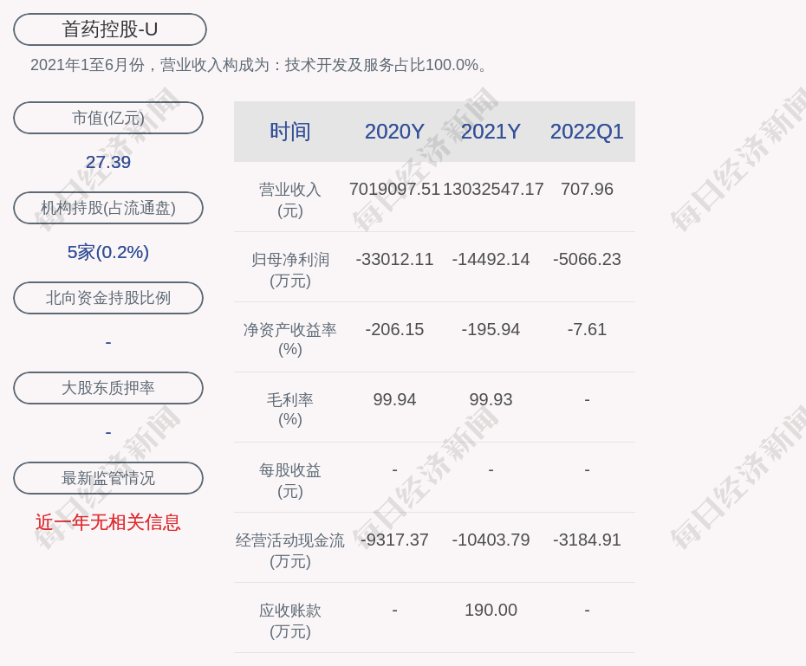806x666 pixels.
Task: Click the 大股东质押率 label pill
Action: coord(108,388)
